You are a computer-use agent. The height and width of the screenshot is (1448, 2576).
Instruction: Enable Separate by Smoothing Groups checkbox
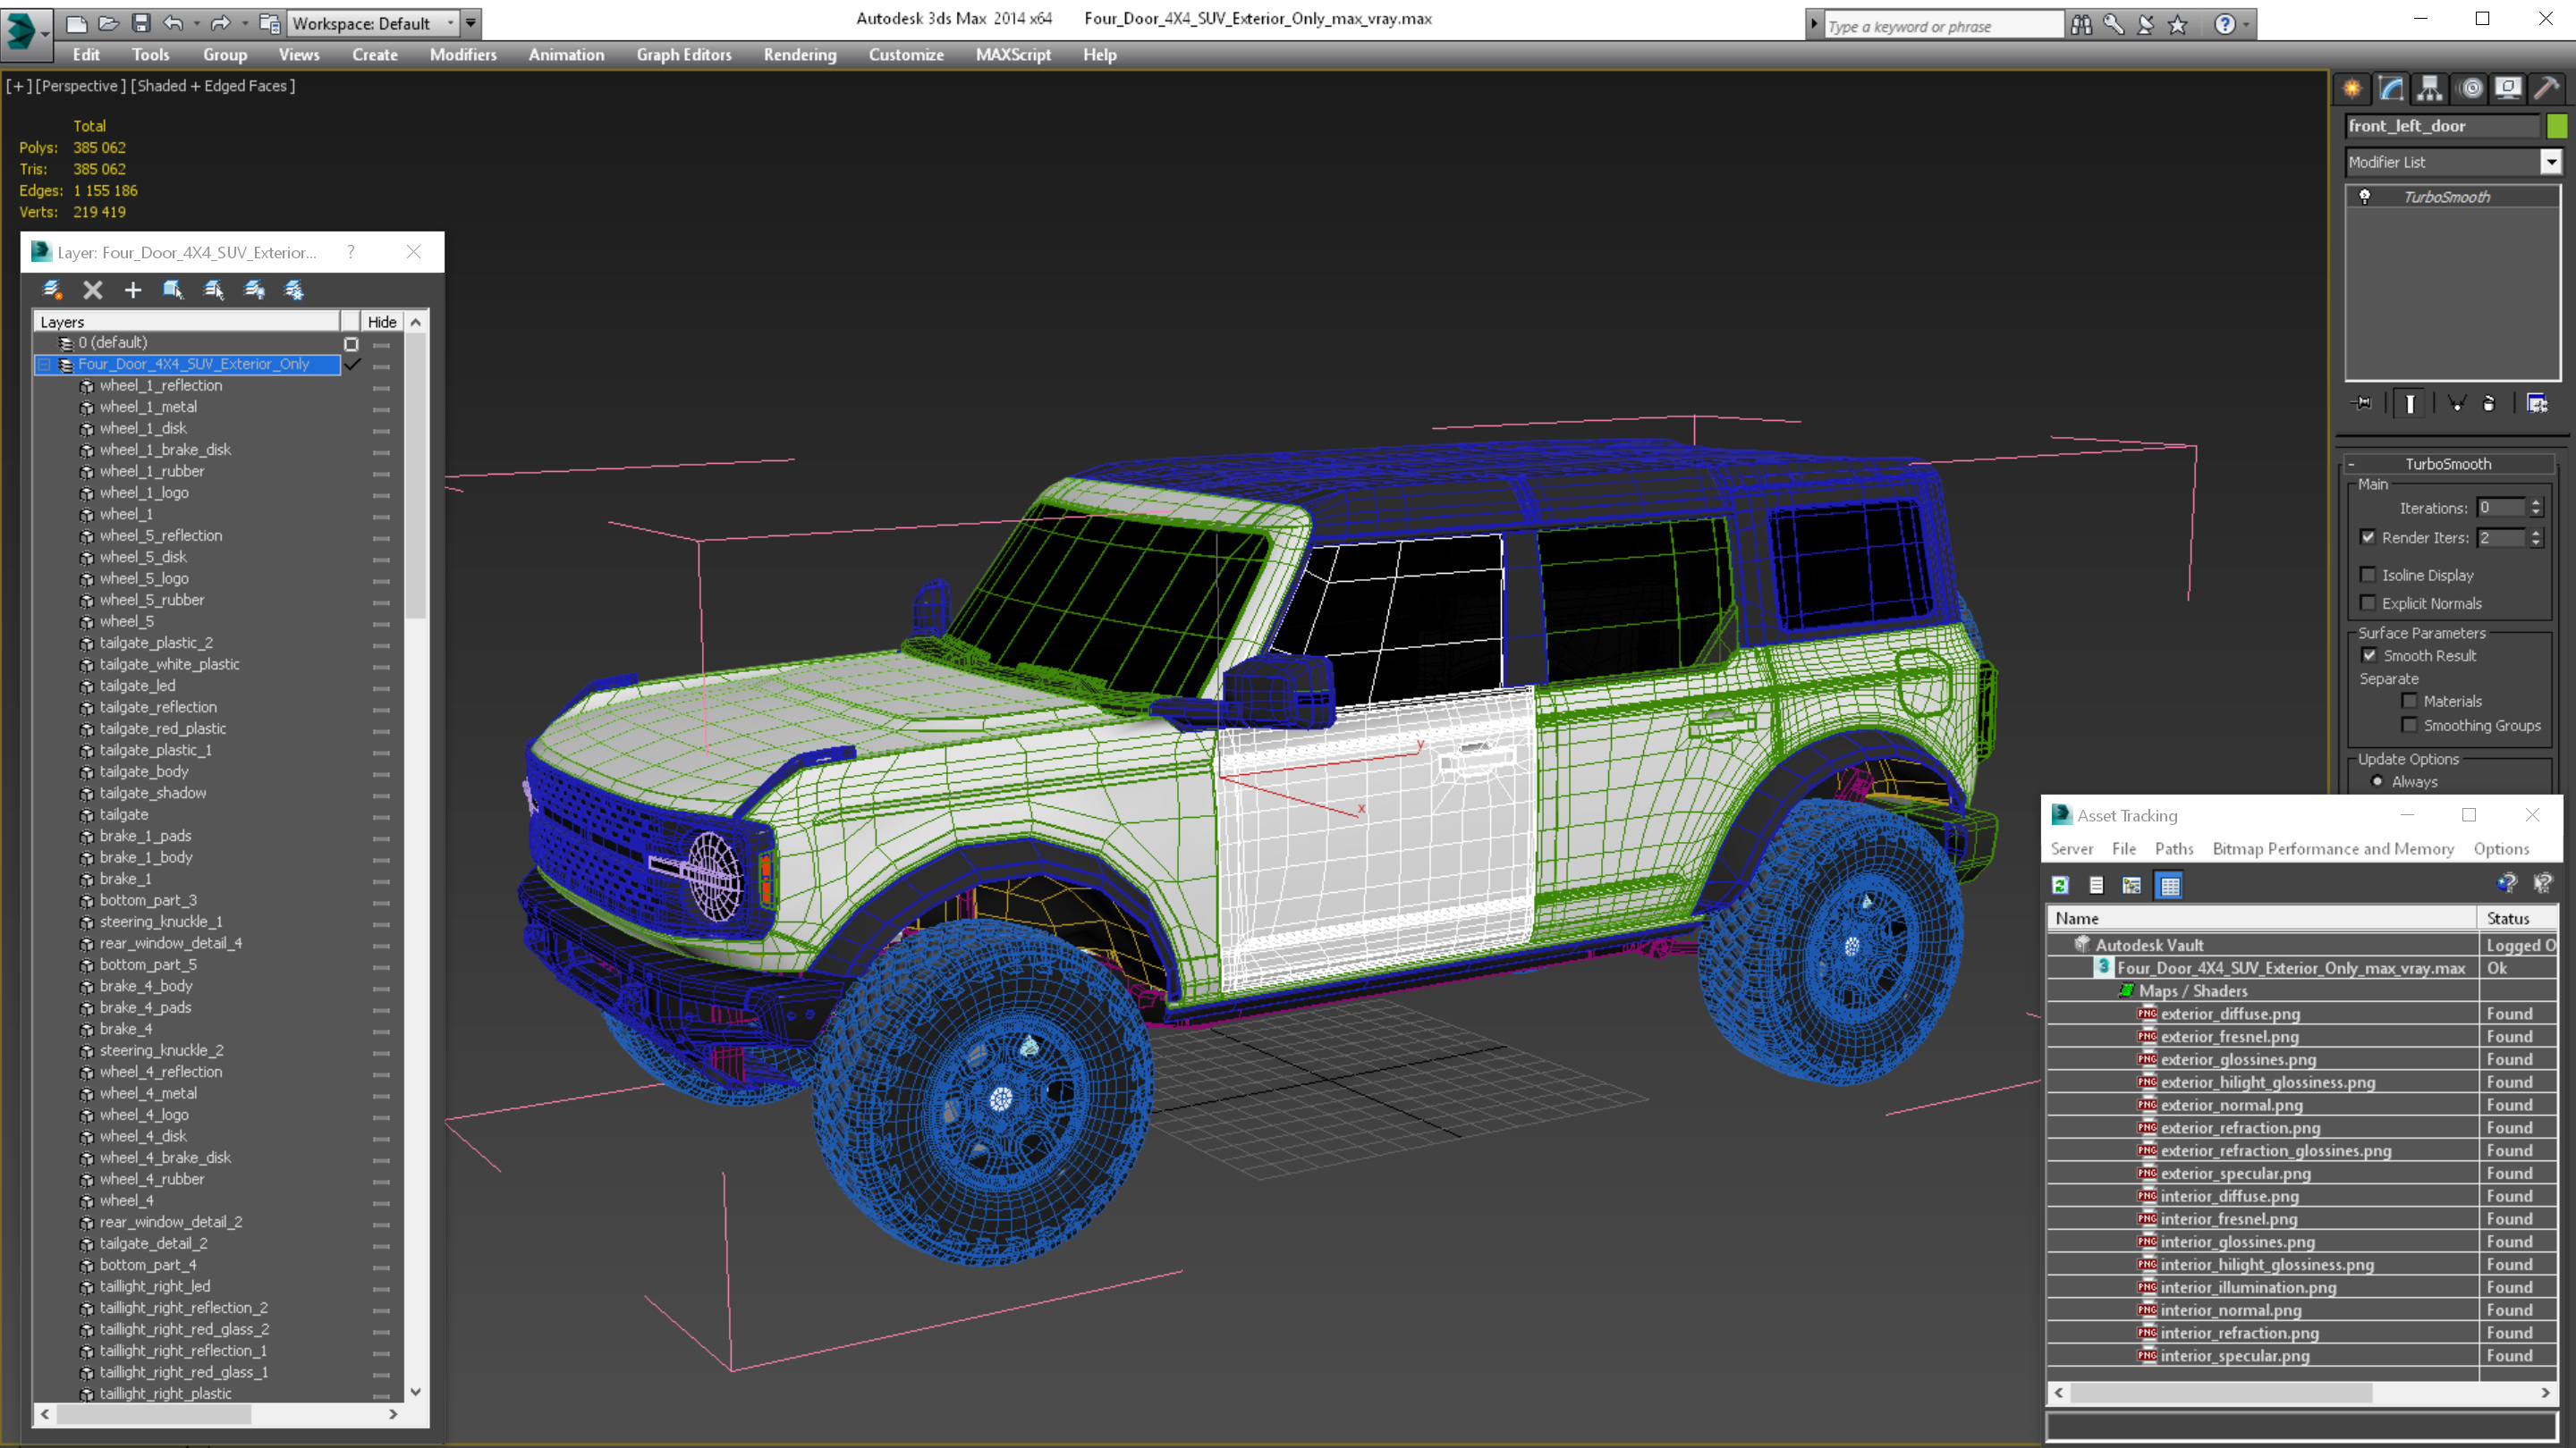(x=2410, y=726)
